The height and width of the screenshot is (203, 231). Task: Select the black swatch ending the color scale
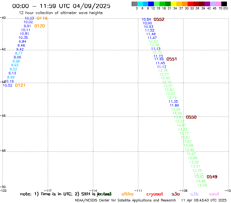224,4
